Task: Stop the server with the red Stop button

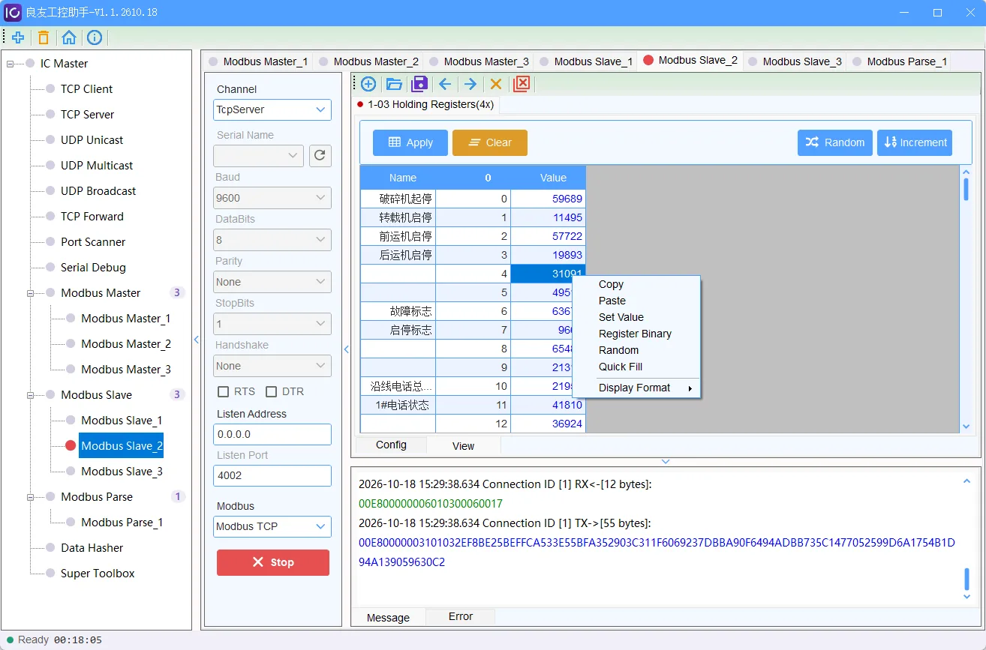Action: [273, 562]
